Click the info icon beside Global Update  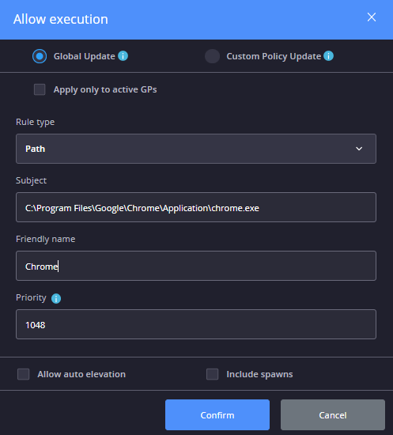click(123, 56)
